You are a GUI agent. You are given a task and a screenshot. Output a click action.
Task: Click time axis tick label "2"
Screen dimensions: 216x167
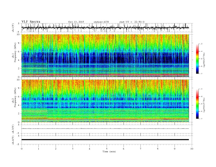click(x=56, y=149)
